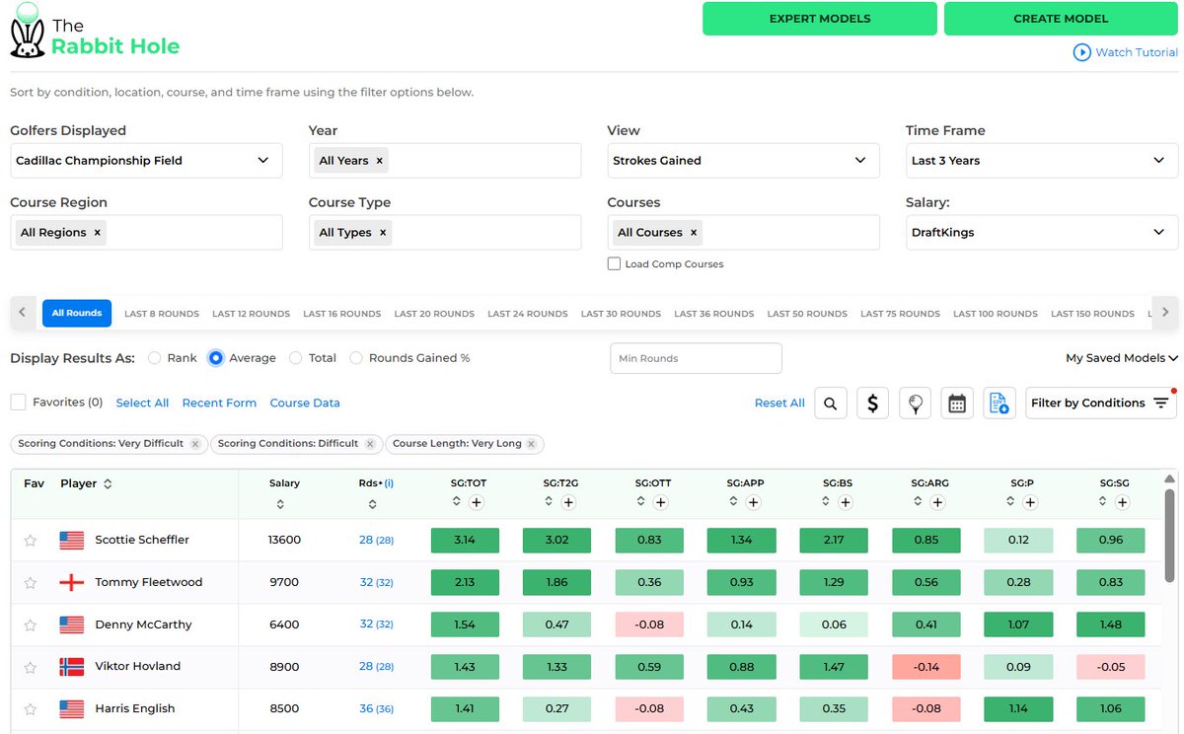
Task: Select the All Rounds tab
Action: click(x=77, y=314)
